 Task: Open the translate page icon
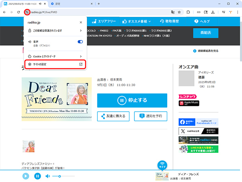(173, 12)
